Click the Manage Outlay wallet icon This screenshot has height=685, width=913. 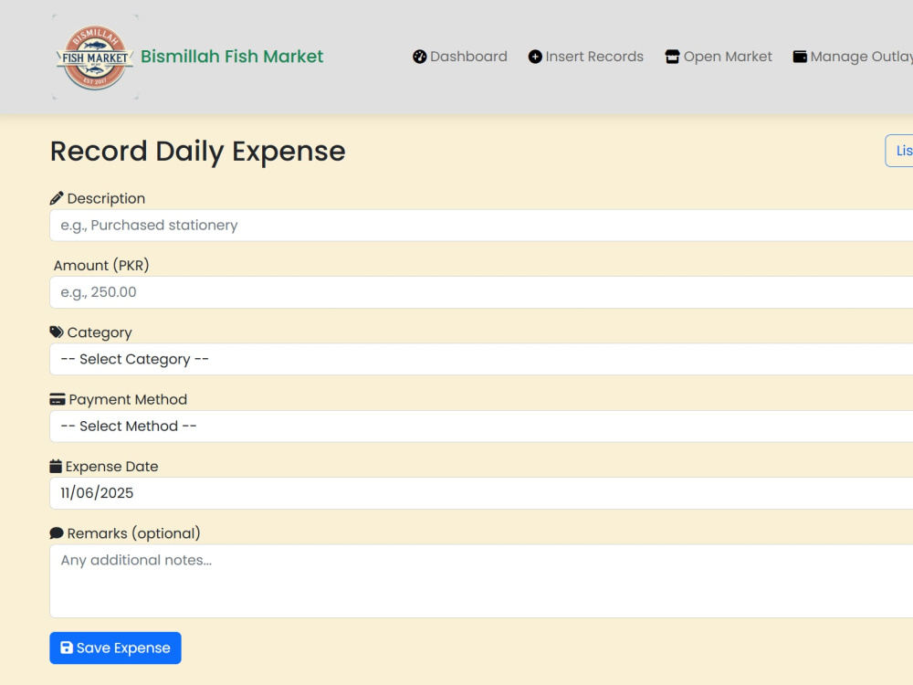pos(800,57)
